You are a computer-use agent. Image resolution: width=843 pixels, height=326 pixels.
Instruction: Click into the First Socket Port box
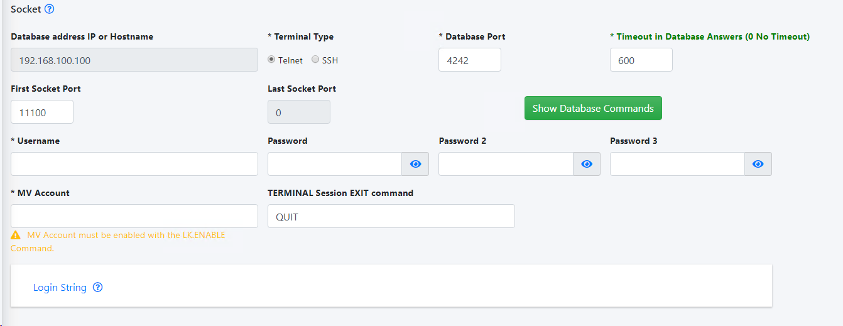click(x=42, y=112)
